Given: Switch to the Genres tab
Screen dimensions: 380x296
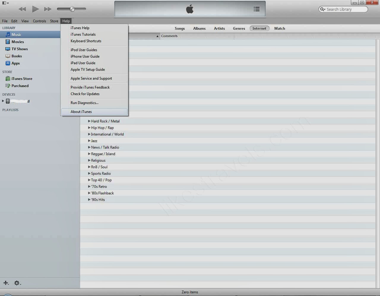Looking at the screenshot, I should 239,28.
